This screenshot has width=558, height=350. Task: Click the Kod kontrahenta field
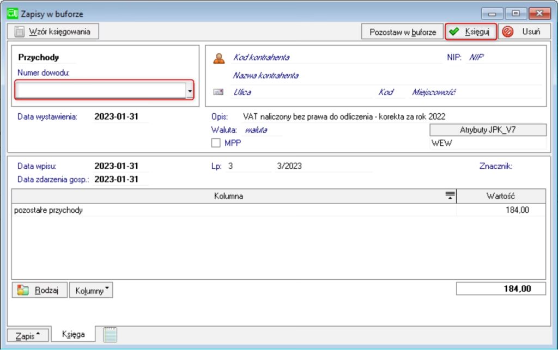click(x=335, y=58)
